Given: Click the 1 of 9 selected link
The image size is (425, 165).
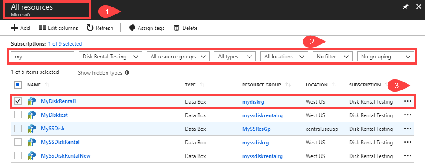Looking at the screenshot, I should tap(65, 43).
